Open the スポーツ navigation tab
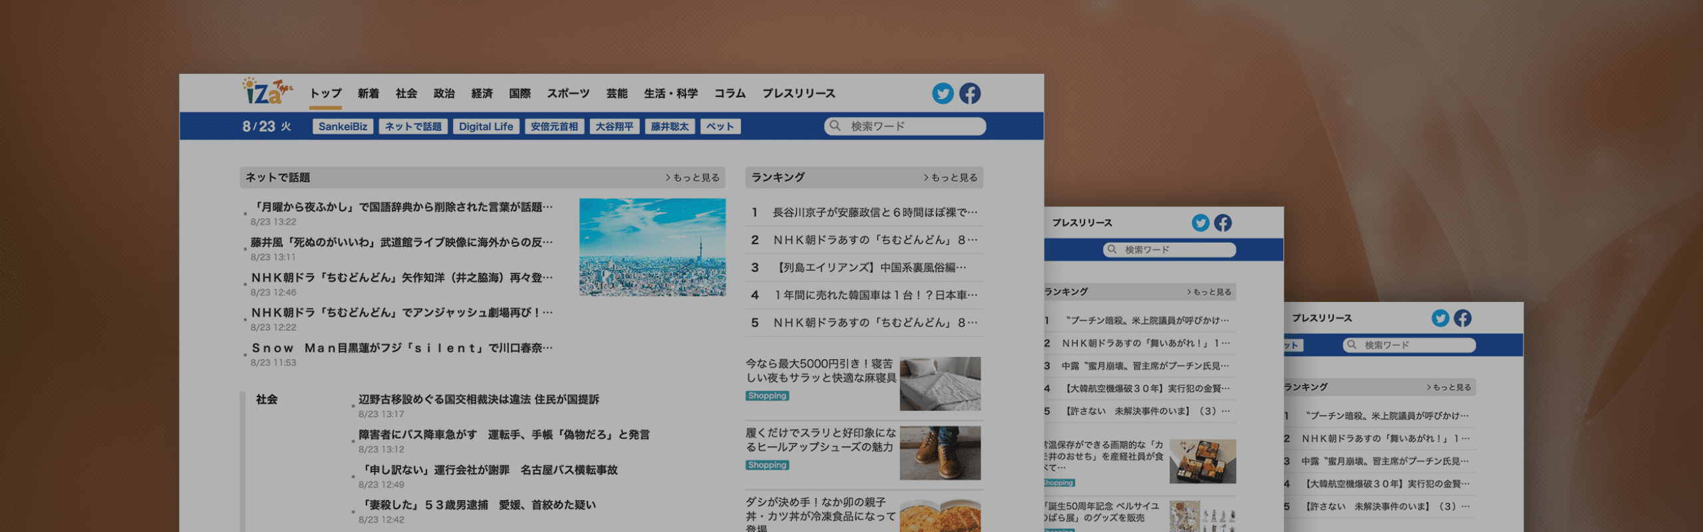The height and width of the screenshot is (532, 1703). coord(568,94)
